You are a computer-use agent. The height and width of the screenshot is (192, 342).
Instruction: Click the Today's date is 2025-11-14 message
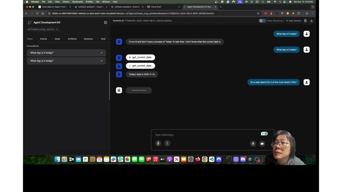pyautogui.click(x=142, y=74)
